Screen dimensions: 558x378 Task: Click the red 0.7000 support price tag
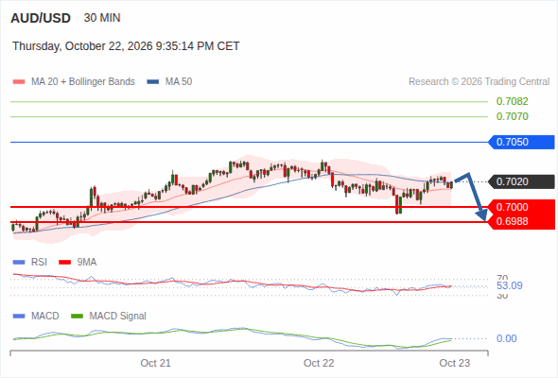(x=521, y=207)
